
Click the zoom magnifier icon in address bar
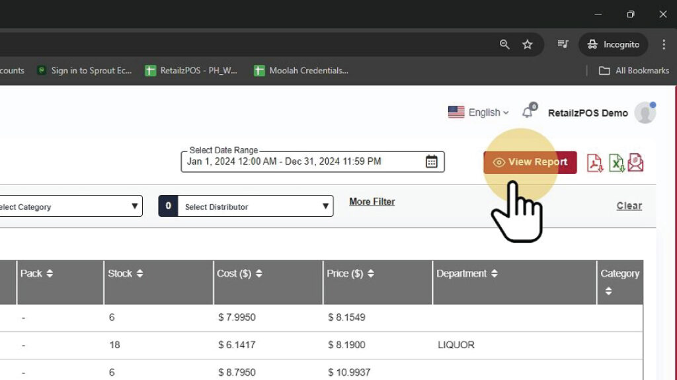[x=504, y=44]
